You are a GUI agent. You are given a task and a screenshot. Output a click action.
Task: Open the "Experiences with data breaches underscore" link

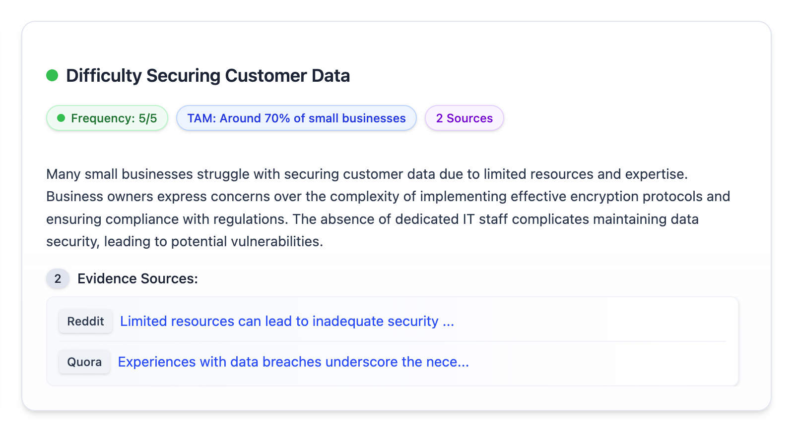pyautogui.click(x=293, y=362)
